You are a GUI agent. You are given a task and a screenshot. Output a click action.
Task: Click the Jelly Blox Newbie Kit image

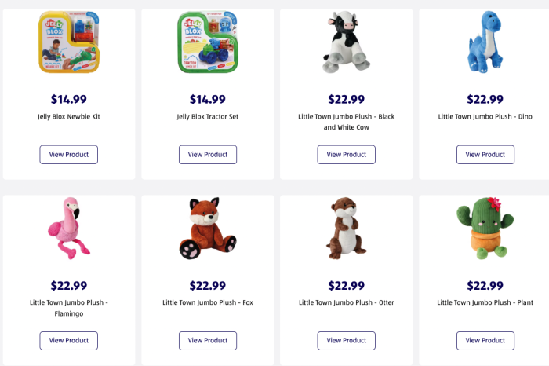point(69,43)
